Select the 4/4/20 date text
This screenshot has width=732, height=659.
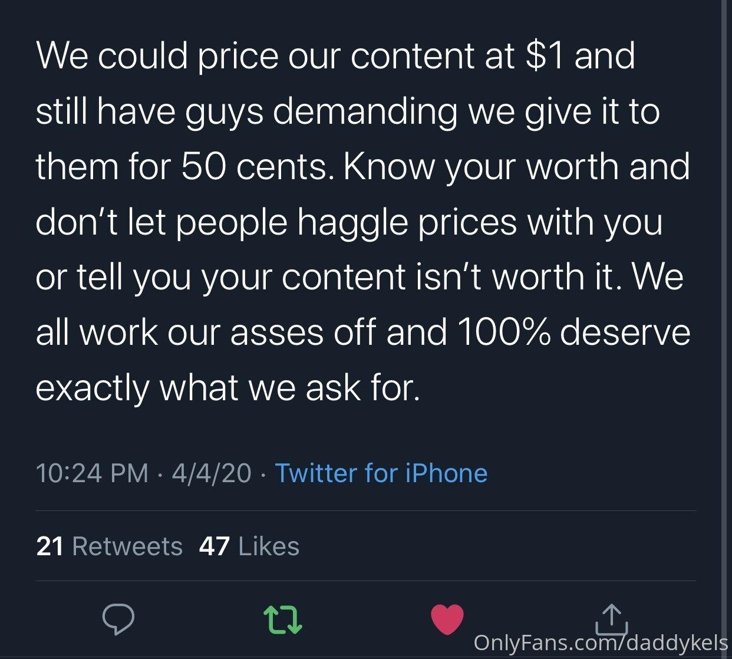point(212,473)
